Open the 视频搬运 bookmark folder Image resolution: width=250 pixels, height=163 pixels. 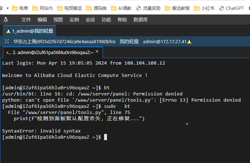(70, 8)
